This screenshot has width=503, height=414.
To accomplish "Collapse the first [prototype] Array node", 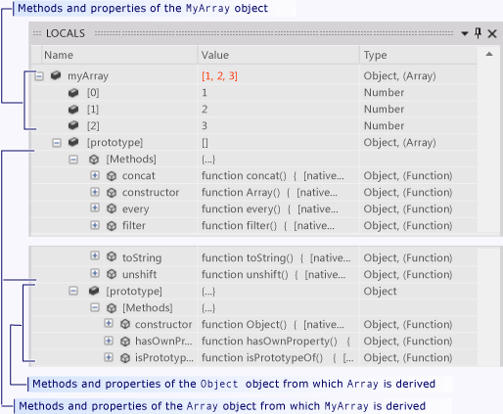I will 57,143.
